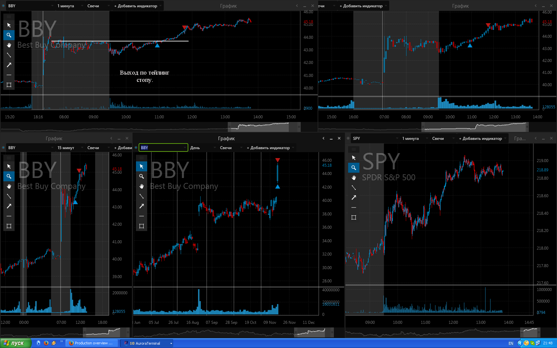
Task: Select the 'График' title tab of top-right chart
Action: pyautogui.click(x=461, y=6)
